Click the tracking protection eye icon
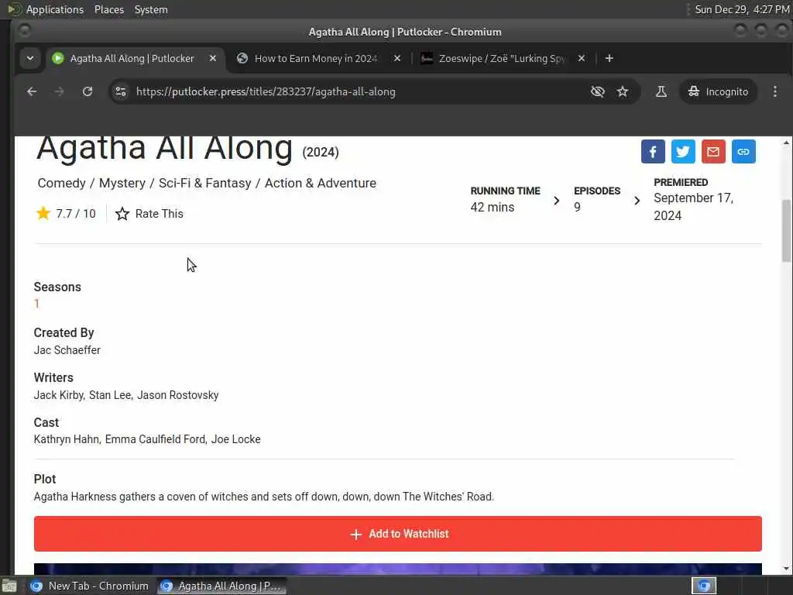The height and width of the screenshot is (595, 793). [x=597, y=91]
